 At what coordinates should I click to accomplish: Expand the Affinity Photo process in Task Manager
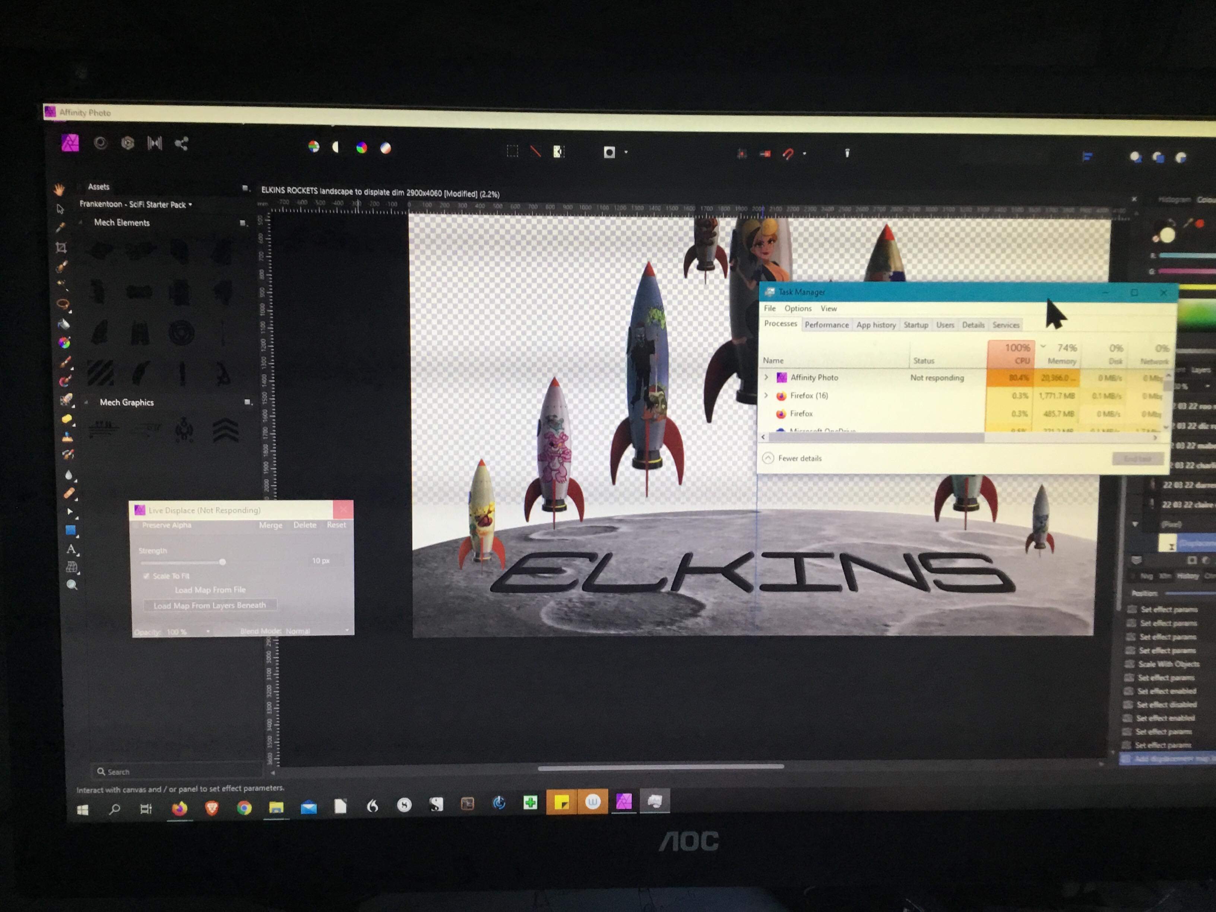(766, 377)
